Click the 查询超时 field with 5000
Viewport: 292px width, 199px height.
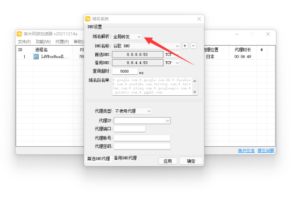pyautogui.click(x=125, y=71)
